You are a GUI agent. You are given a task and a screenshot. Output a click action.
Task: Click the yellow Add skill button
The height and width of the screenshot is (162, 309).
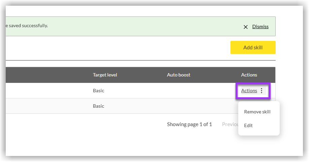253,48
